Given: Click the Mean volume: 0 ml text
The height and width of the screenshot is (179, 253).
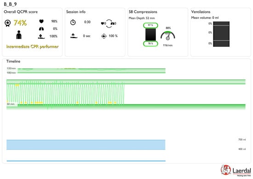Looking at the screenshot, I should pyautogui.click(x=205, y=18).
